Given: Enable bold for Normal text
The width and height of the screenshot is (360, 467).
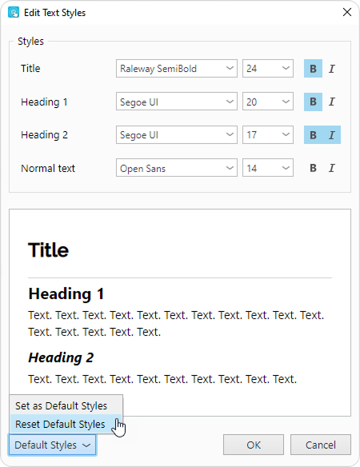Looking at the screenshot, I should point(313,168).
